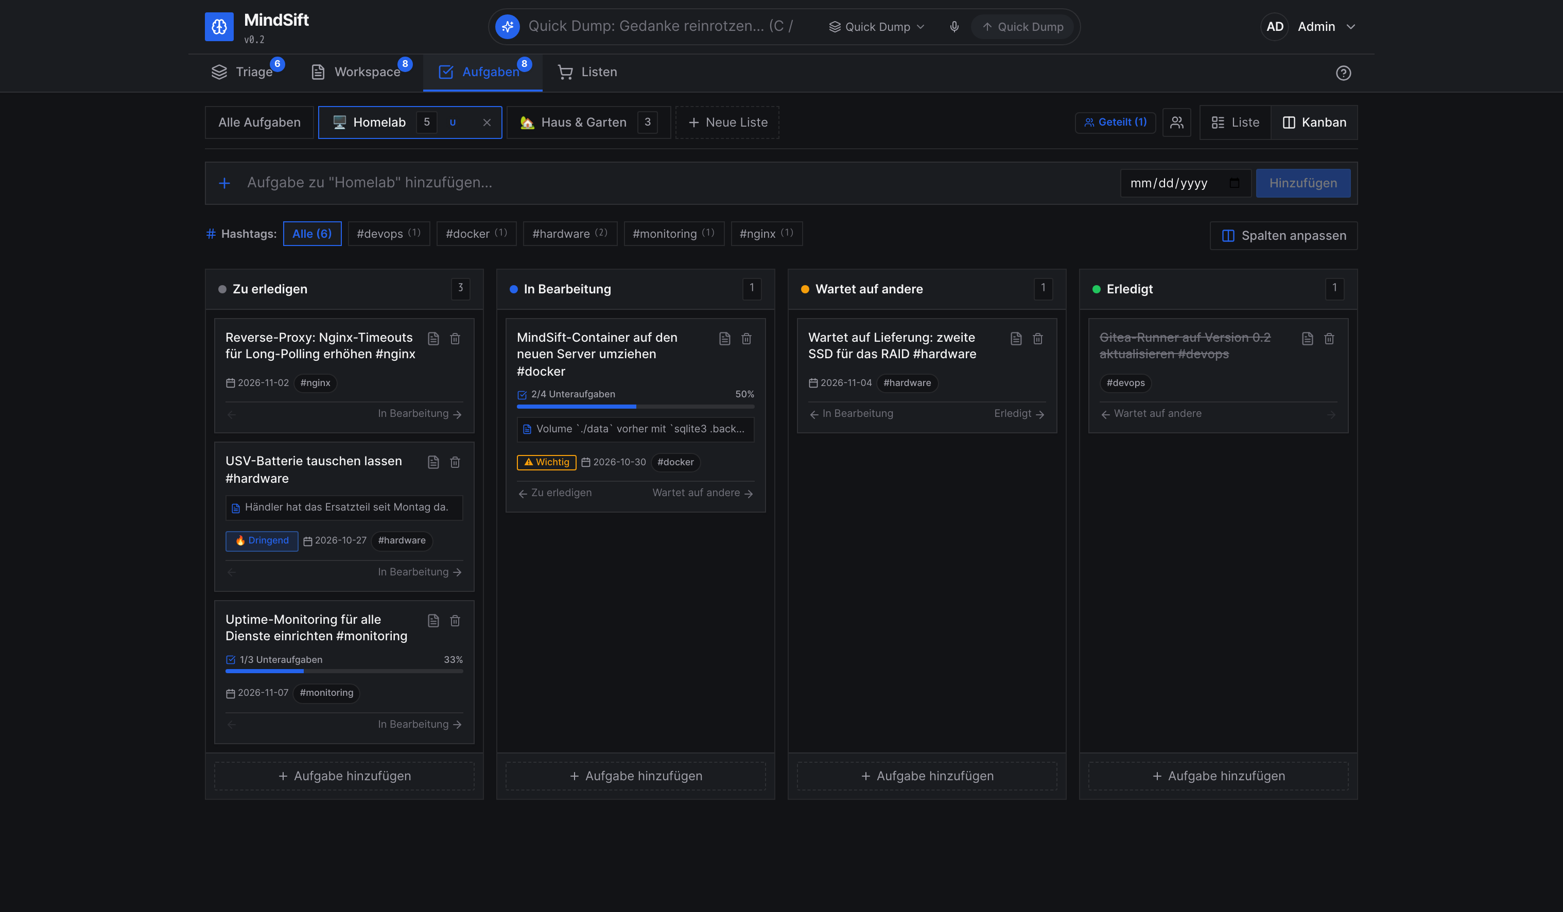Open the Admin user menu

coord(1309,27)
